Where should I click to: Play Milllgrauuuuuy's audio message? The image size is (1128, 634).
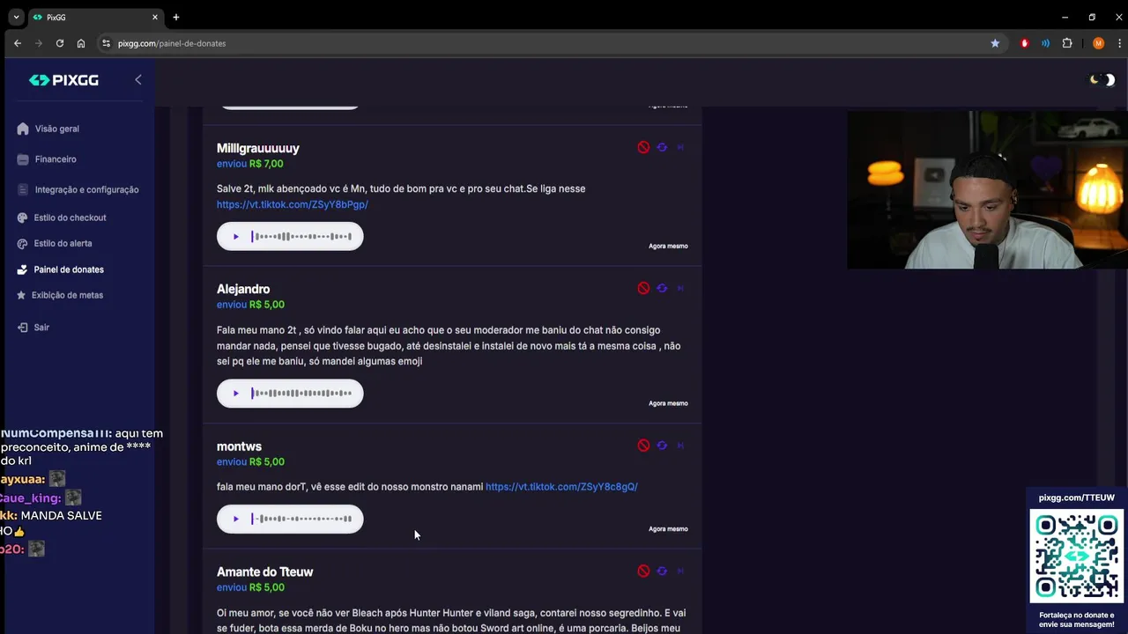click(235, 236)
